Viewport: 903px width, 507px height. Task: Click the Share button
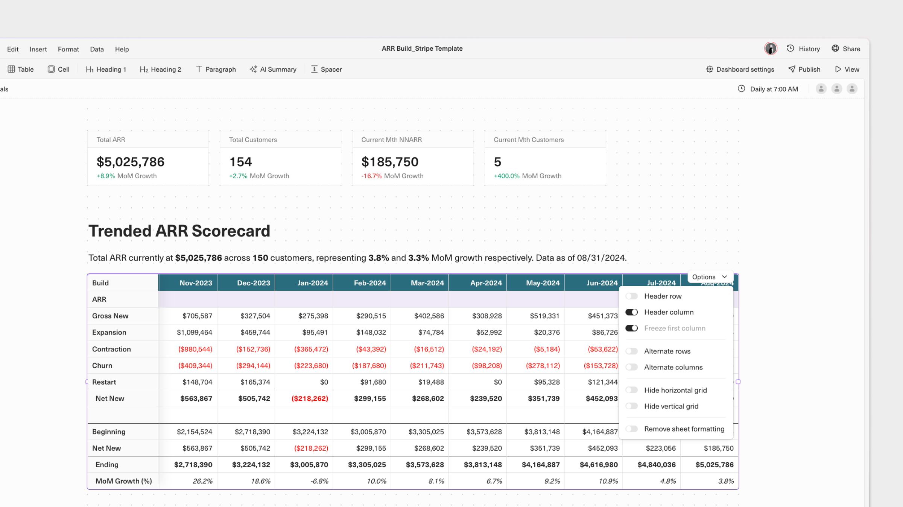846,49
